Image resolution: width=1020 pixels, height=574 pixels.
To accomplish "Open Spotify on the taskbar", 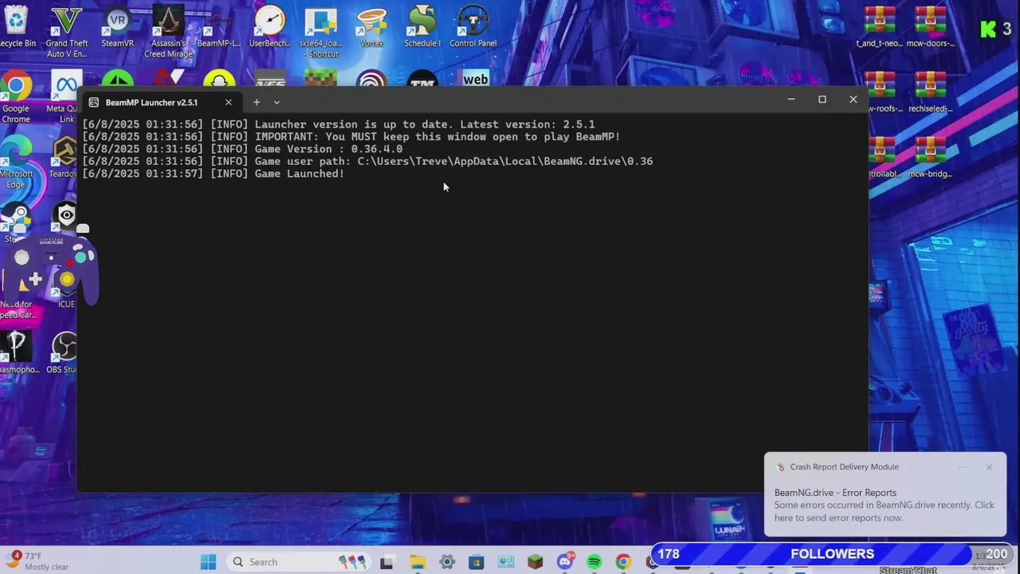I will [x=594, y=562].
